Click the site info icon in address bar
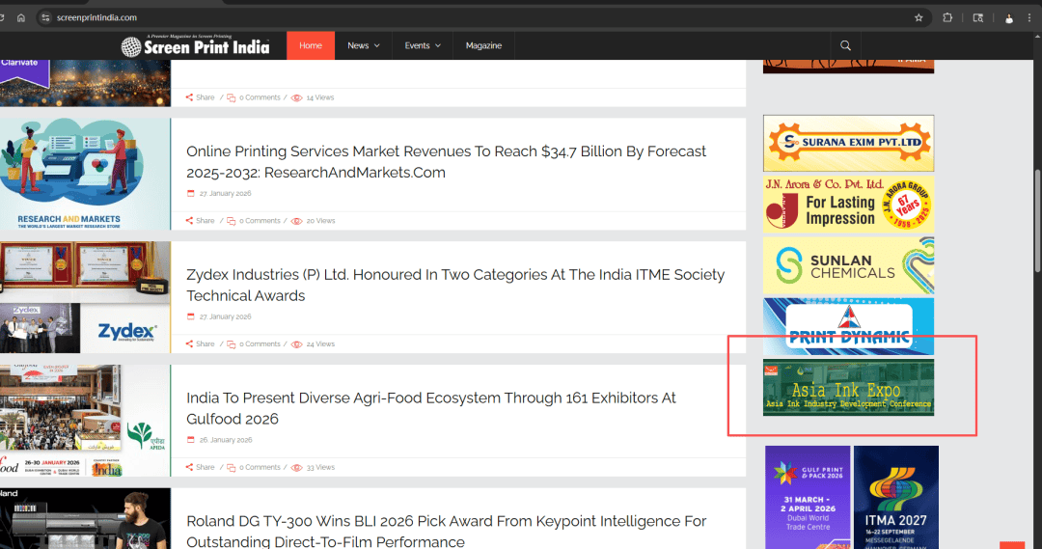The image size is (1042, 549). 44,17
